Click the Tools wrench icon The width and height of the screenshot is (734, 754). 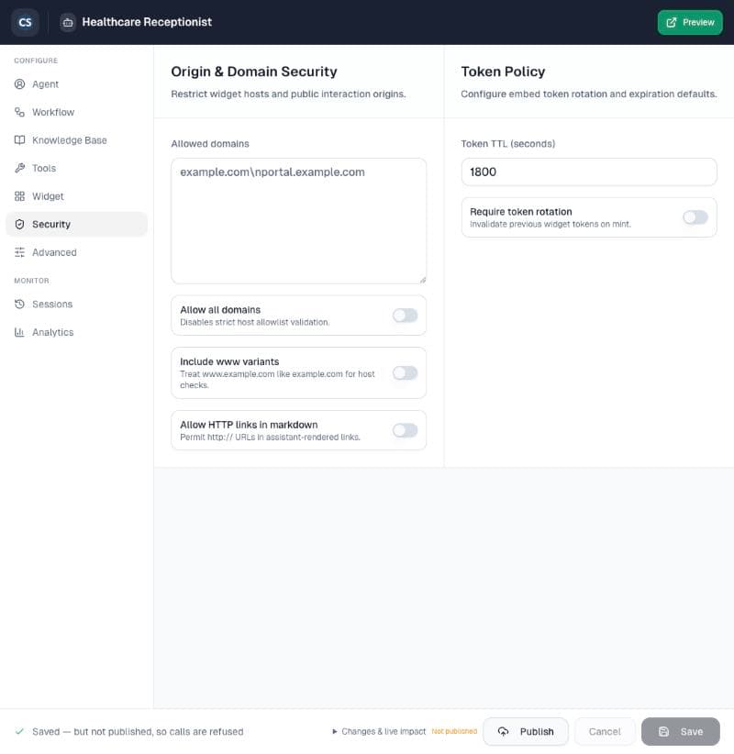19,168
